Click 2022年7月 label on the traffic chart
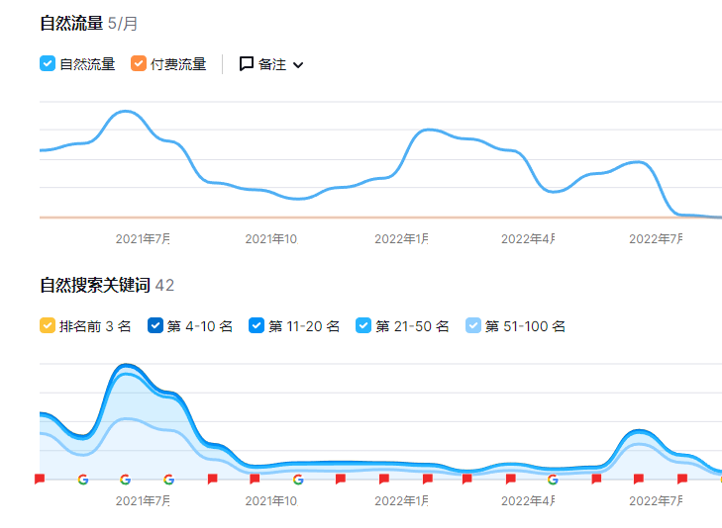Image resolution: width=722 pixels, height=528 pixels. 657,239
